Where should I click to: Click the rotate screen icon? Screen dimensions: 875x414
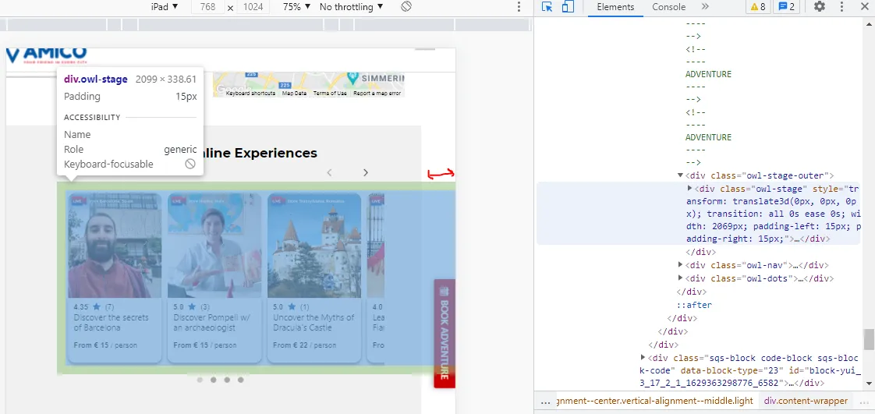click(406, 7)
